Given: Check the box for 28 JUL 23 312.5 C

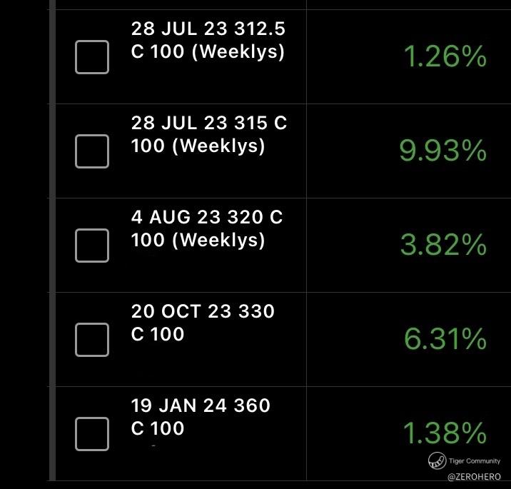Looking at the screenshot, I should [92, 57].
